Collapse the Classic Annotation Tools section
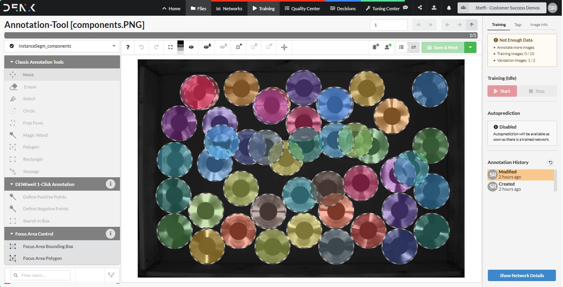This screenshot has width=563, height=287. (x=12, y=62)
